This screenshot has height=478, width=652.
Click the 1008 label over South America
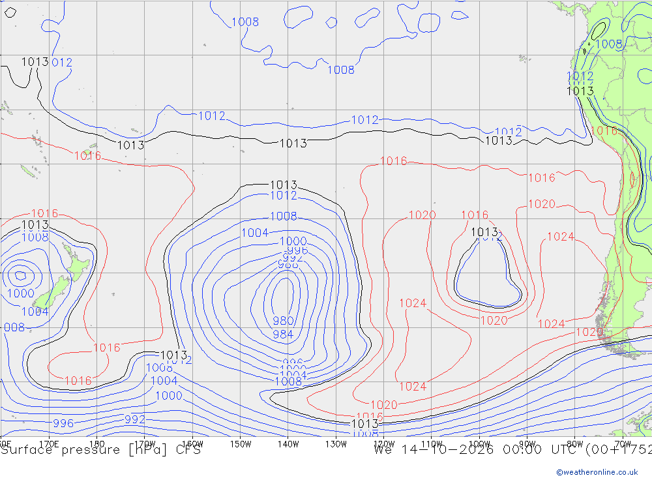(609, 44)
